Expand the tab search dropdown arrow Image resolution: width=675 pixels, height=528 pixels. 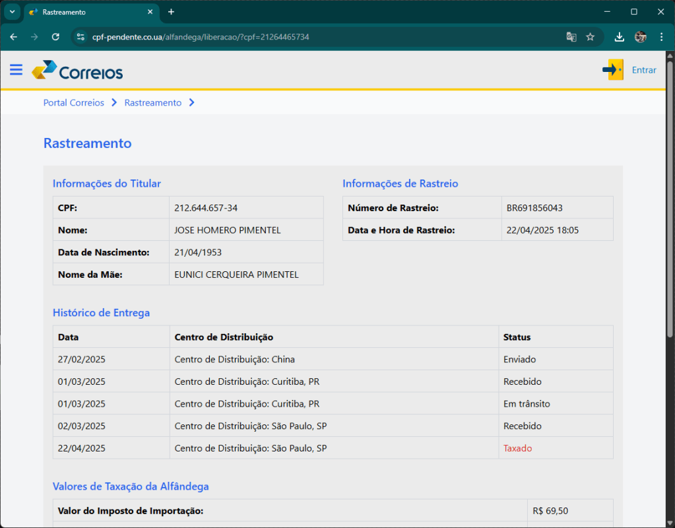[x=12, y=12]
